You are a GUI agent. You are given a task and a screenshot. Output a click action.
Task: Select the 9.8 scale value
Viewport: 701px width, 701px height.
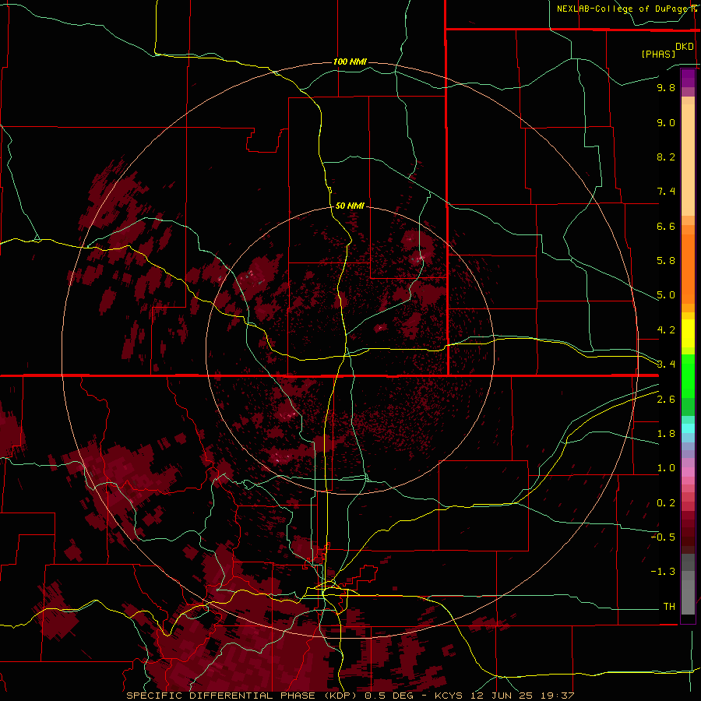[666, 87]
